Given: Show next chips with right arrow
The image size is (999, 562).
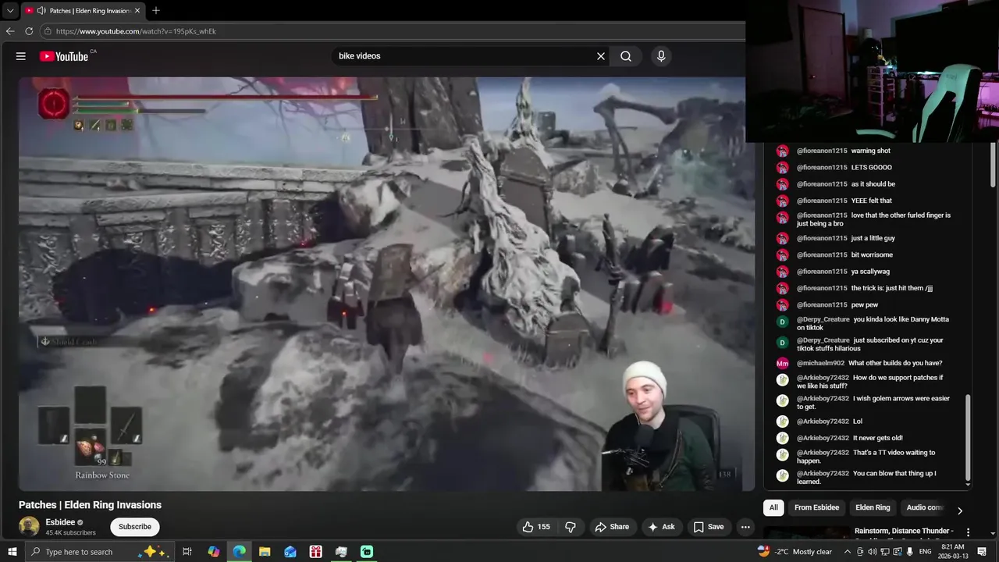Looking at the screenshot, I should pyautogui.click(x=960, y=510).
